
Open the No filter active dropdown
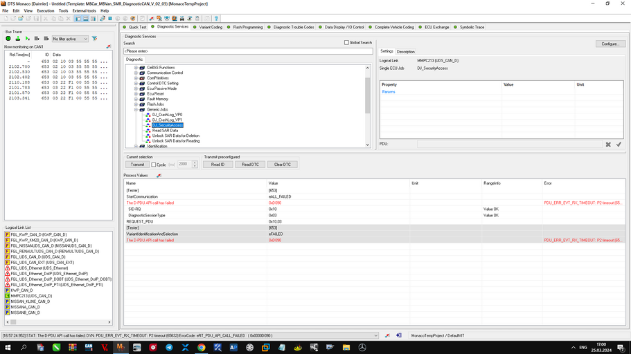coord(70,39)
